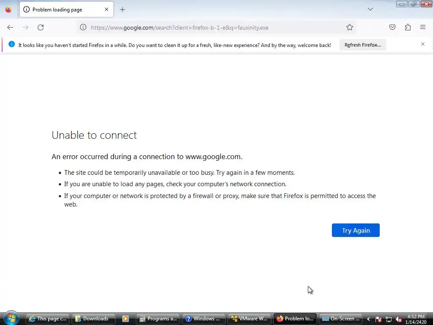This screenshot has height=325, width=433.
Task: Click the 'Unable to connect' heading
Action: (x=94, y=135)
